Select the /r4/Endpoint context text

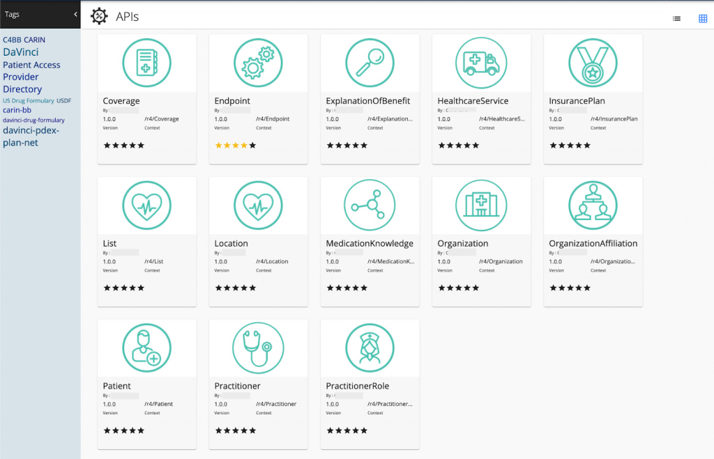[273, 118]
